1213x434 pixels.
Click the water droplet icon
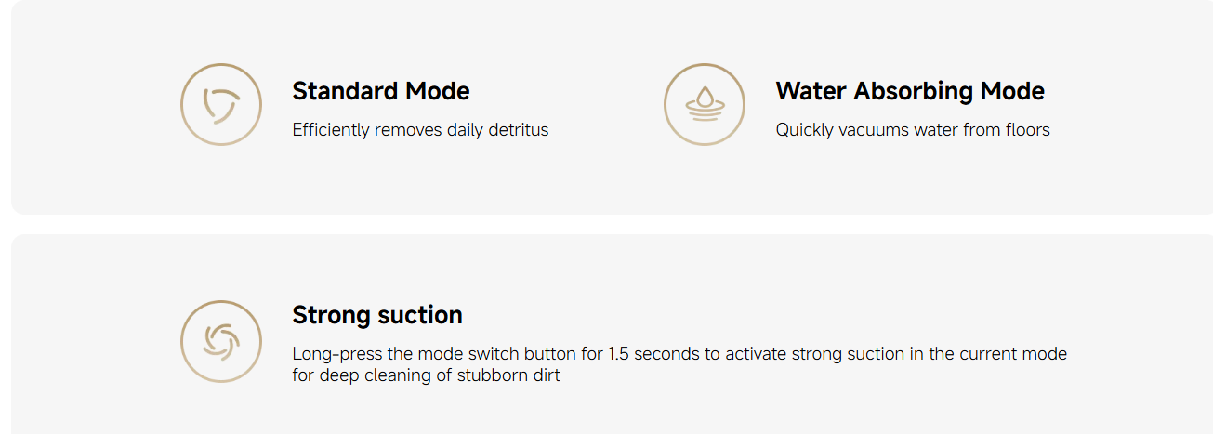[705, 104]
